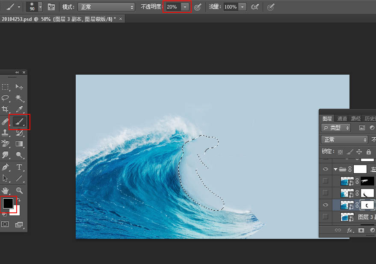Select the Magic Wand tool

point(19,98)
